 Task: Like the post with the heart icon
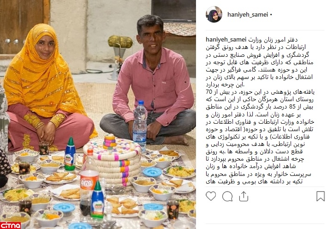click(x=211, y=196)
